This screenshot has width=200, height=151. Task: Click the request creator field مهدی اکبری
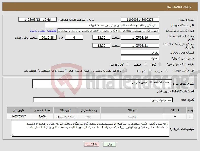click(108, 31)
